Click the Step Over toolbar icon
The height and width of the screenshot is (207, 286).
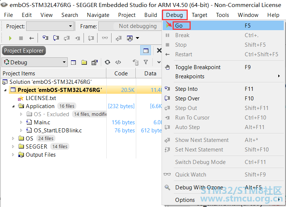(x=56, y=38)
